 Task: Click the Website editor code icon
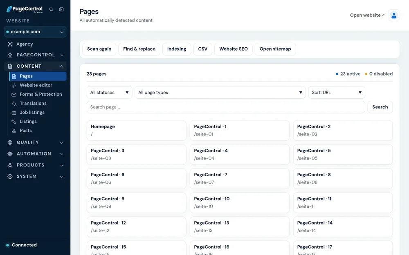14,85
